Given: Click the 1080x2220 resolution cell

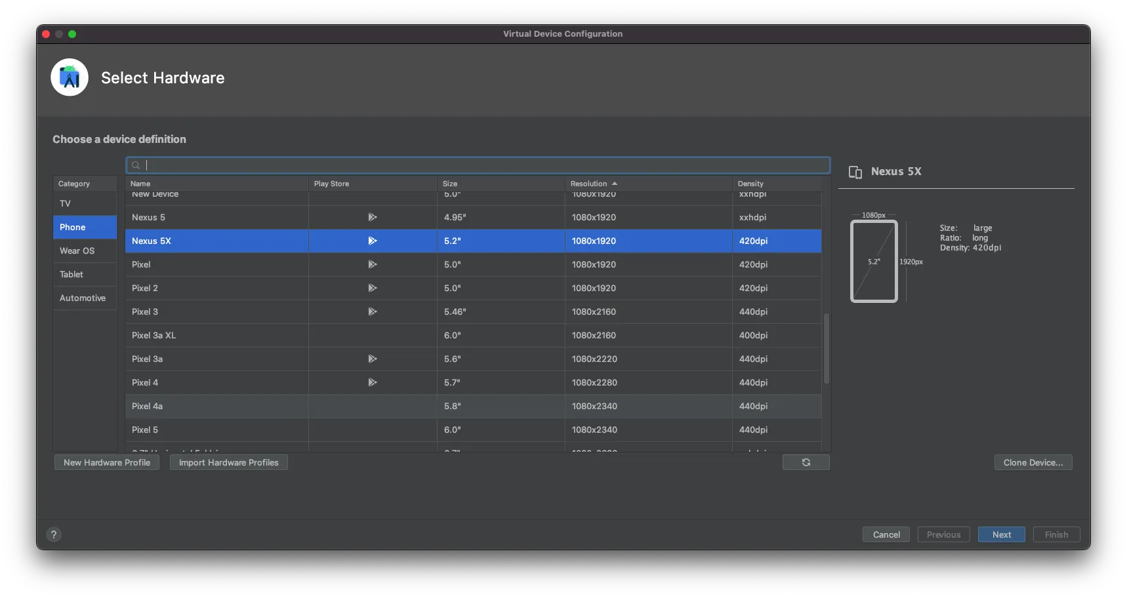Looking at the screenshot, I should pos(649,359).
